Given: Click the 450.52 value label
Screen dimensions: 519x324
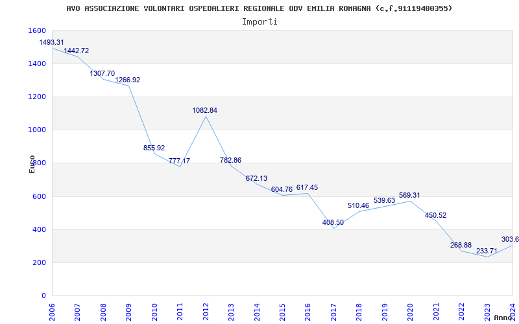Looking at the screenshot, I should tap(435, 215).
